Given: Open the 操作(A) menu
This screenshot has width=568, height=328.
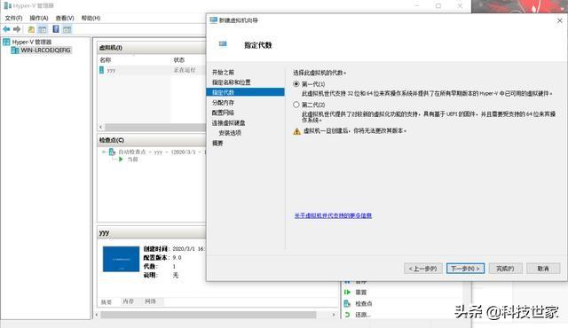Looking at the screenshot, I should [x=39, y=18].
